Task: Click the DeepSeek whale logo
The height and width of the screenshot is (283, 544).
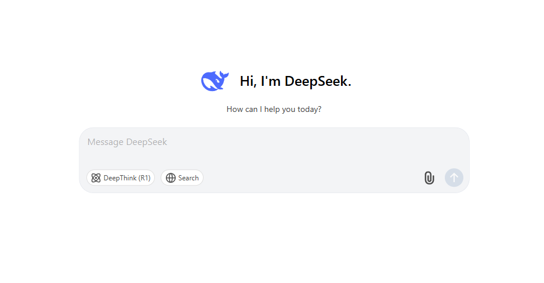Action: point(215,81)
